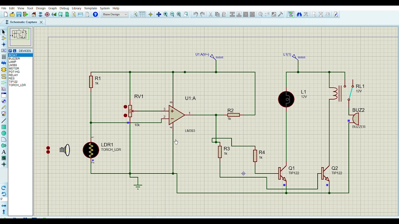
Task: Center the view with the pan icon
Action: click(x=159, y=14)
